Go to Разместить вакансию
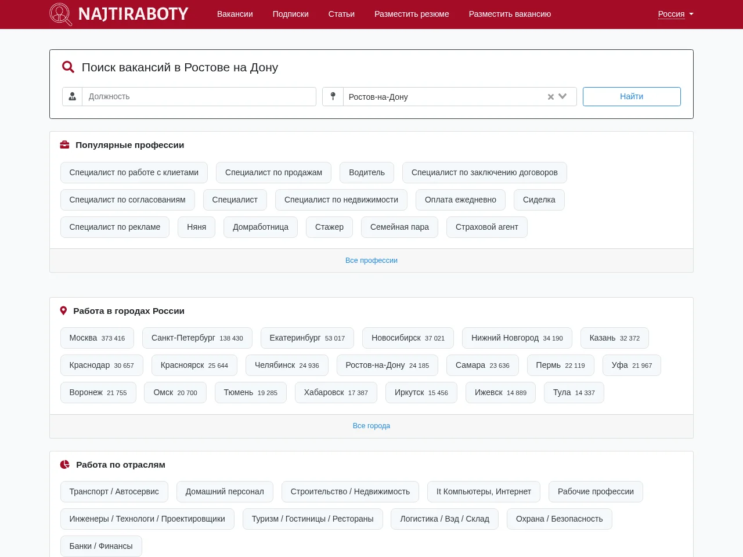This screenshot has width=743, height=557. click(x=510, y=14)
